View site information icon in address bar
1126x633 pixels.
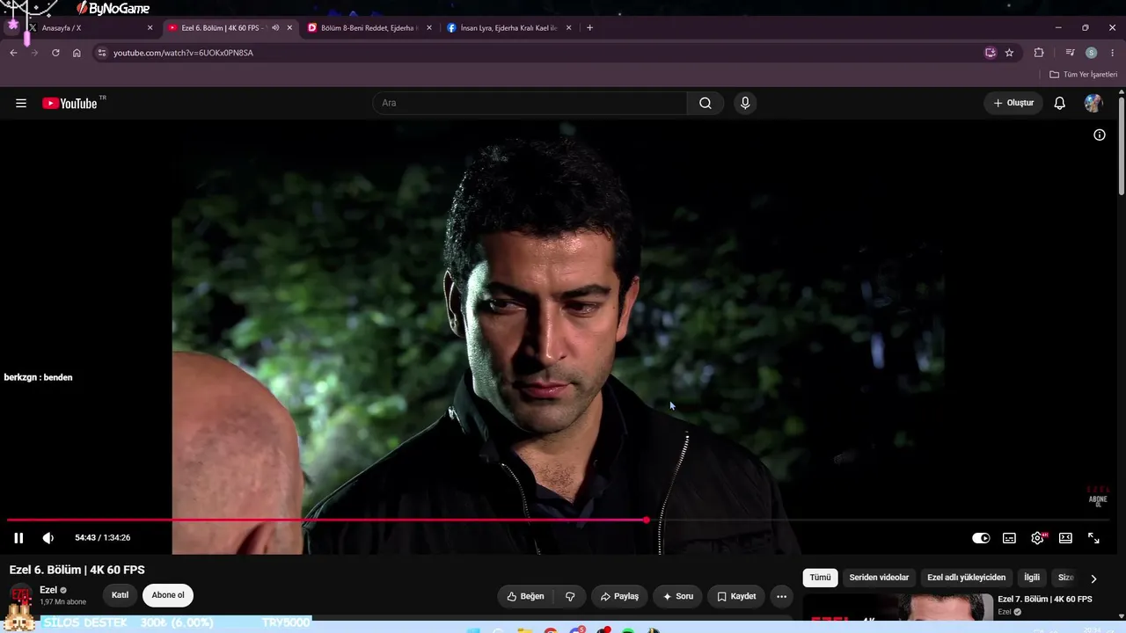click(102, 53)
